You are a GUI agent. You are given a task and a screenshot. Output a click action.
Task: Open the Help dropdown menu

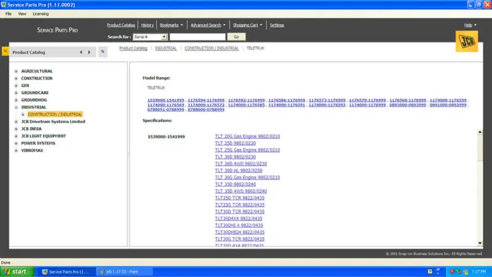(470, 25)
